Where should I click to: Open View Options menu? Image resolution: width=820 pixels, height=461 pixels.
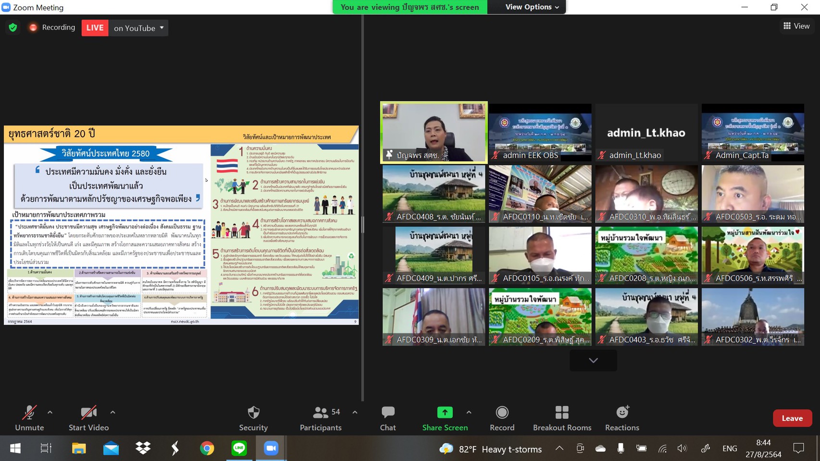532,7
